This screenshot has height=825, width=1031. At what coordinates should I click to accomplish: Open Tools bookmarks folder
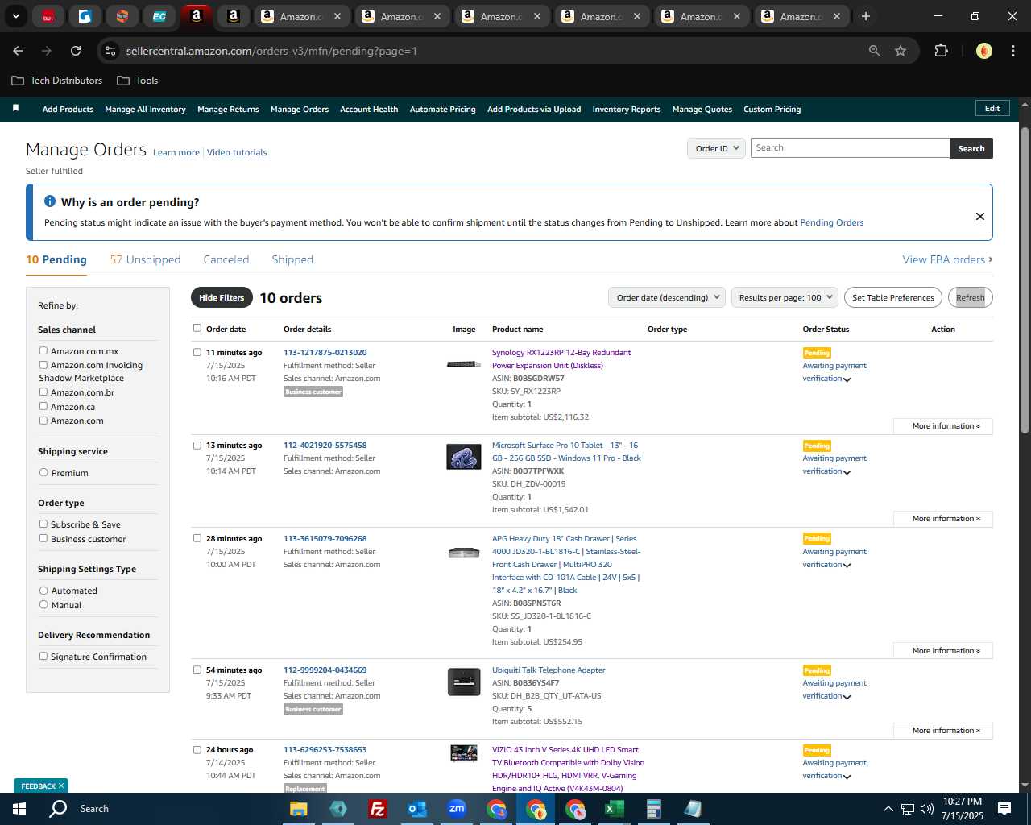point(138,81)
